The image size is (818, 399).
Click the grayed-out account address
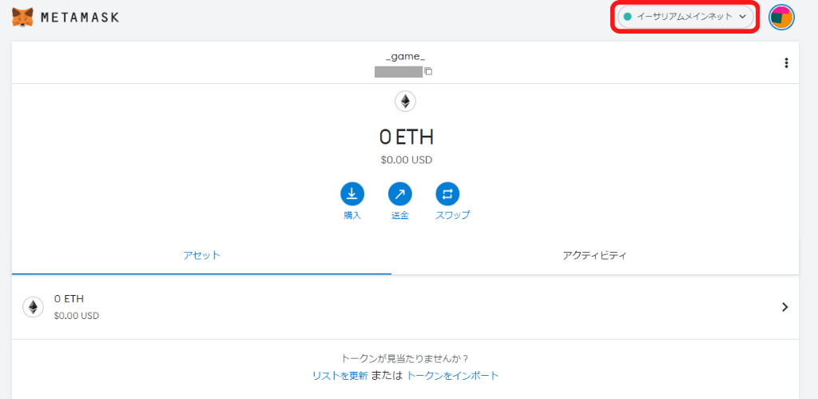click(399, 71)
